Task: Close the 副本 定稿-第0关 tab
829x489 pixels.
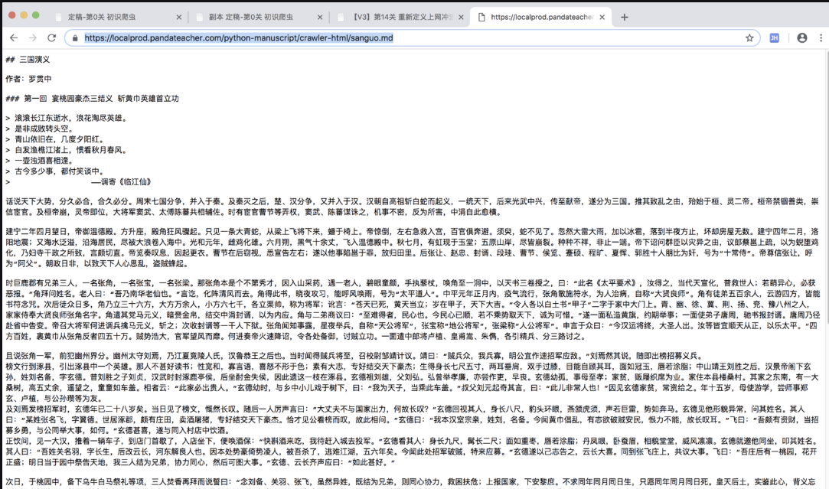Action: [320, 17]
